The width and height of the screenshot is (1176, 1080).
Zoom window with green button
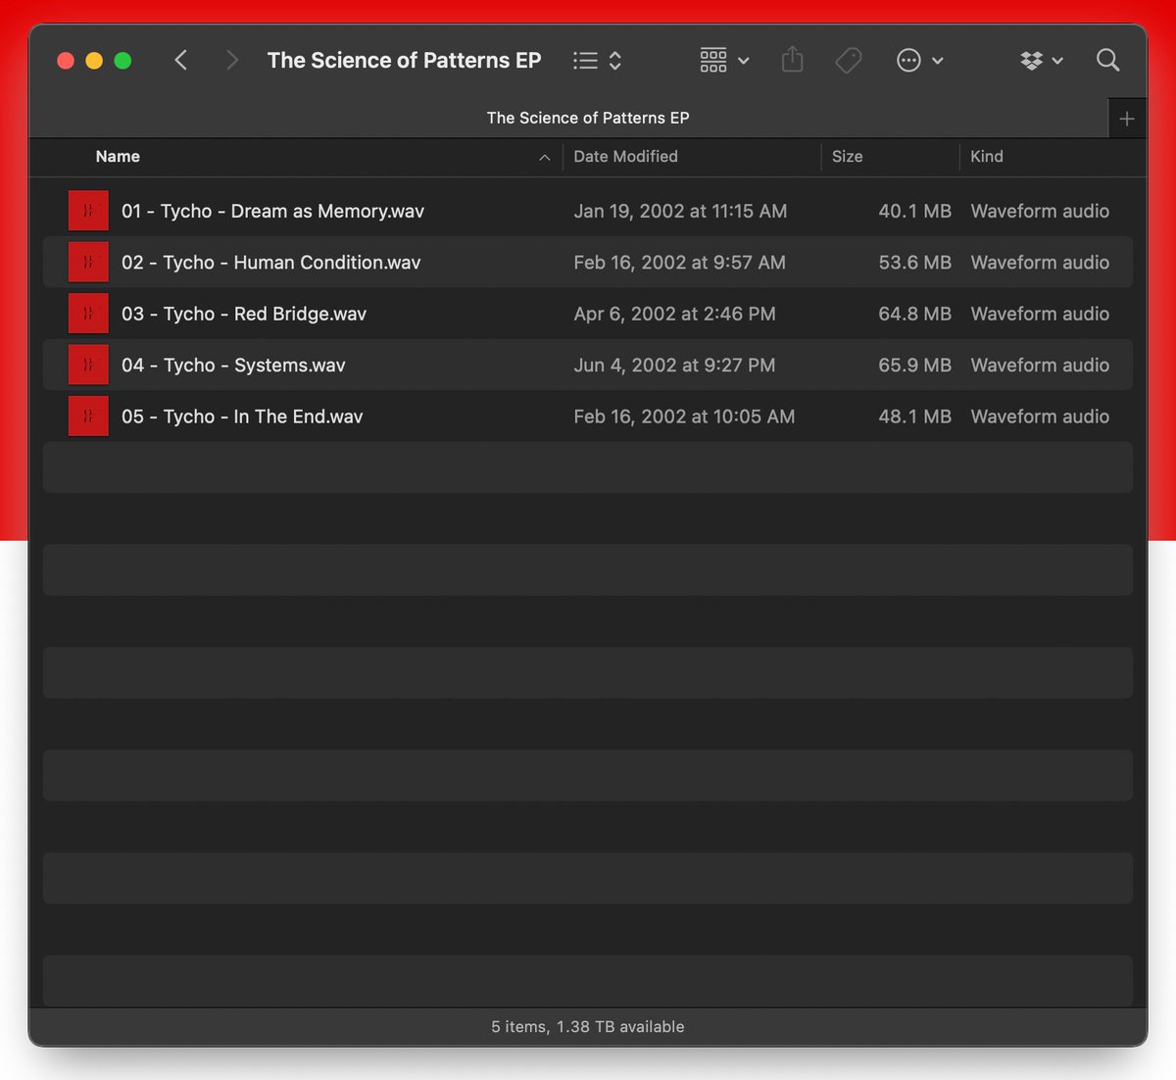(122, 61)
